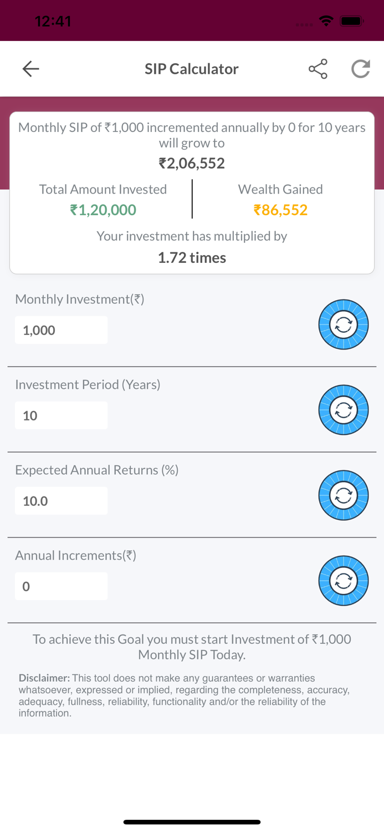Click the share icon in header

[x=318, y=69]
